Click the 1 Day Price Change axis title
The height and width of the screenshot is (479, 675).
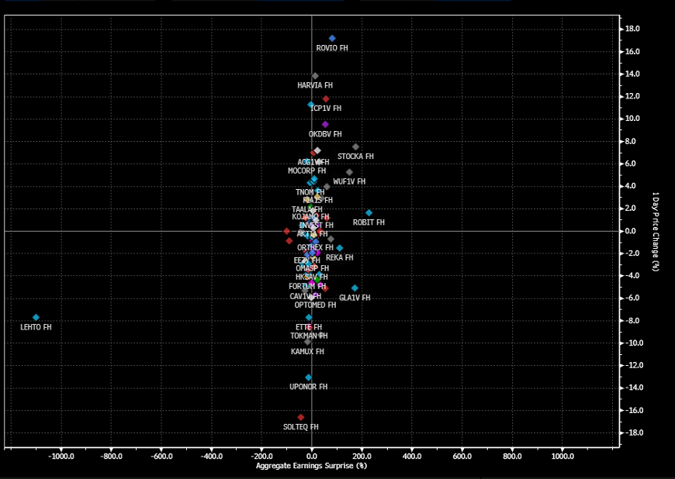[x=656, y=230]
